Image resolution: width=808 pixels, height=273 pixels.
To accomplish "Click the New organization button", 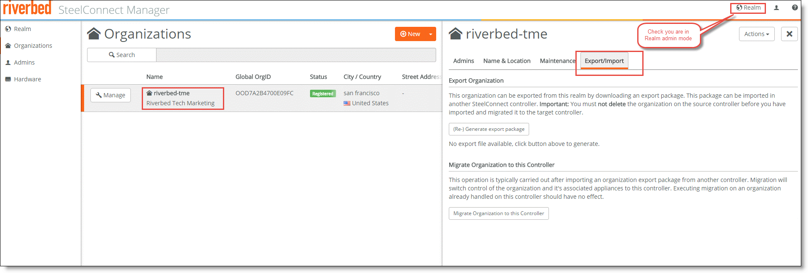I will [x=410, y=34].
